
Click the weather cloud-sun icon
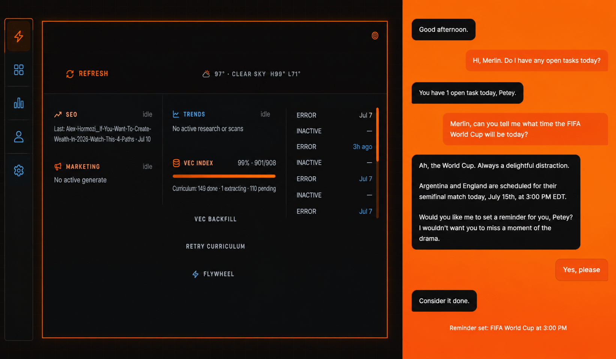[x=206, y=74]
